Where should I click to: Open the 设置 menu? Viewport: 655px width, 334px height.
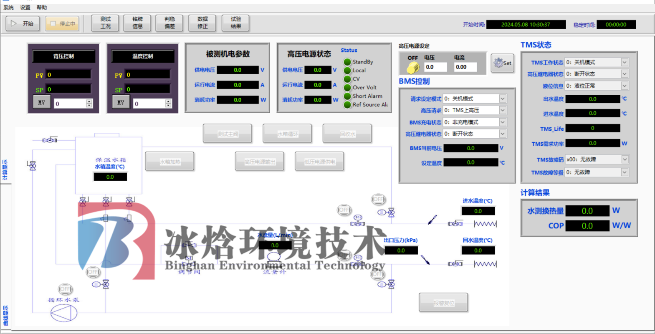(x=25, y=8)
